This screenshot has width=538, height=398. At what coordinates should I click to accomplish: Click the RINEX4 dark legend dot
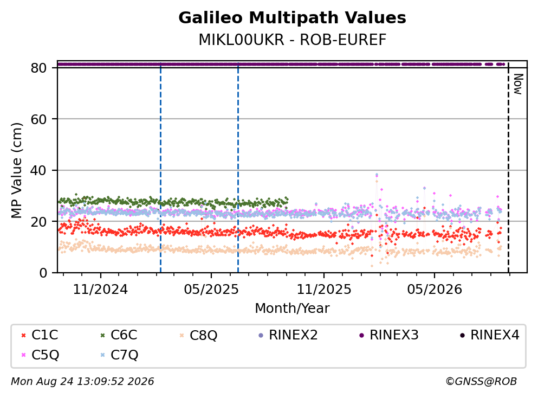coord(463,336)
